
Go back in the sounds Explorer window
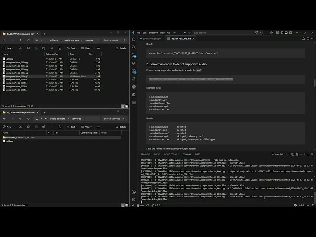[x=4, y=40]
